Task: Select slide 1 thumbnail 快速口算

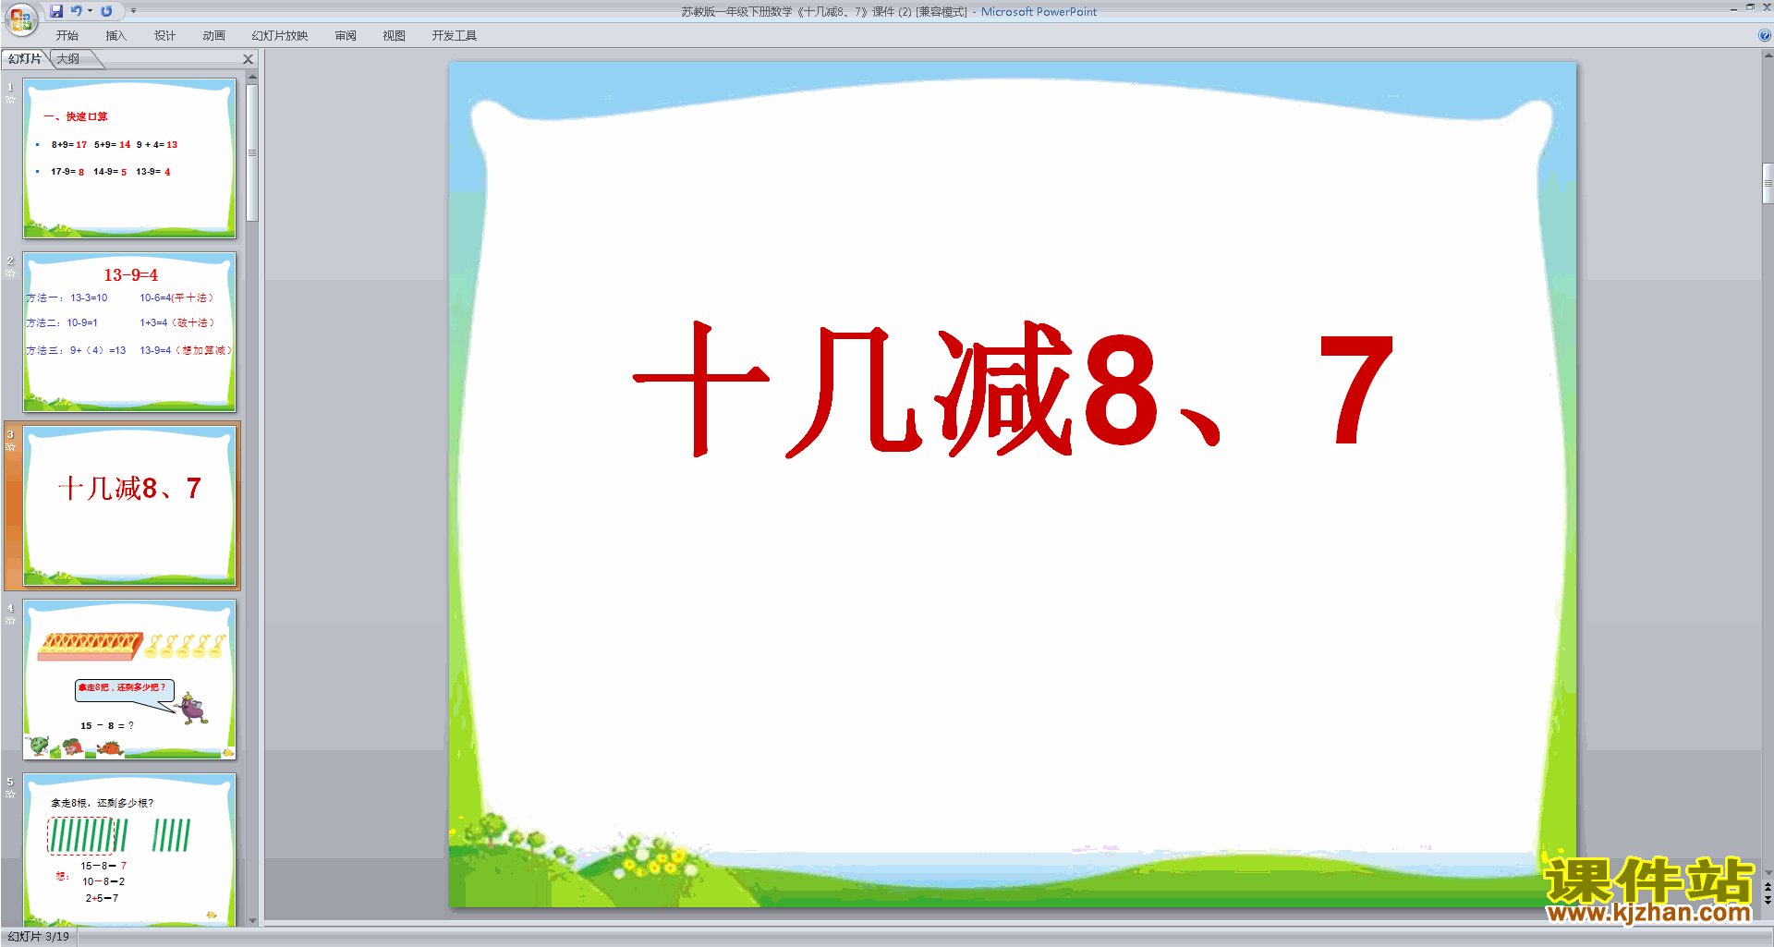Action: (129, 158)
